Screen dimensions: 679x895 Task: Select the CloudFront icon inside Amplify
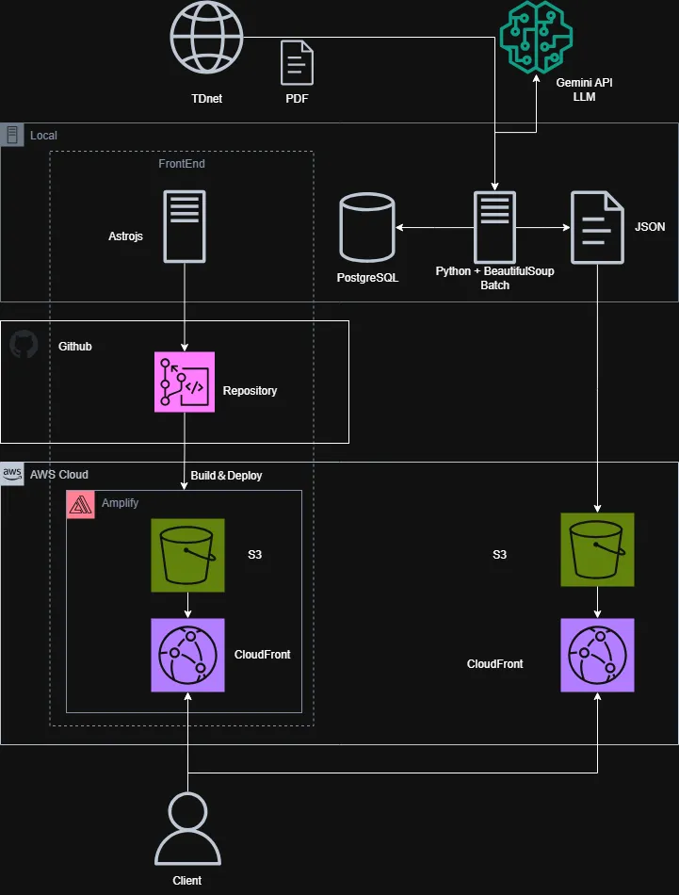(x=187, y=655)
